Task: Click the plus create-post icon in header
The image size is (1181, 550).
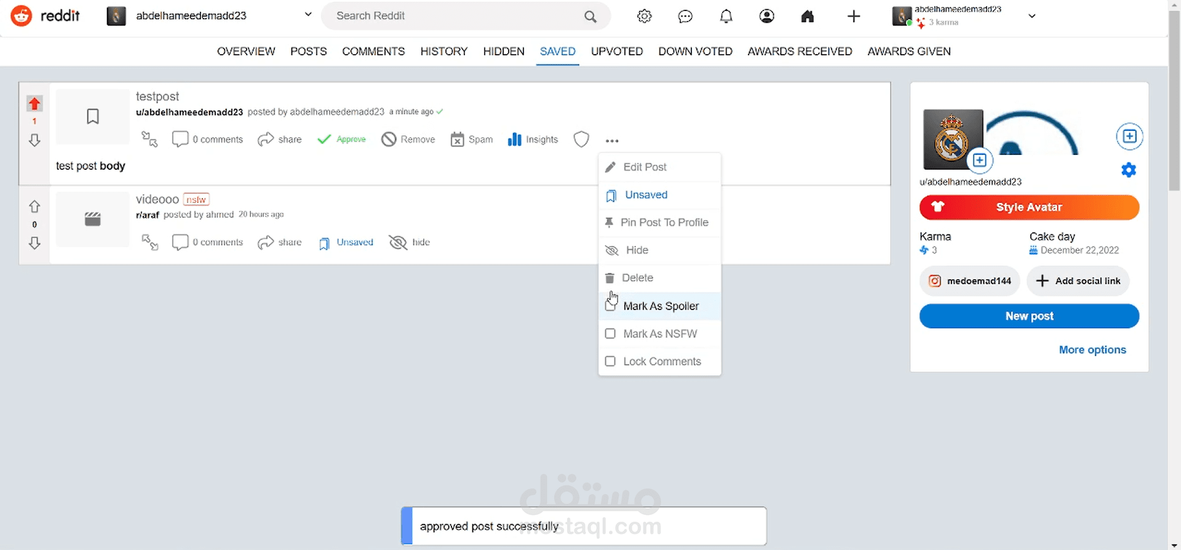Action: (x=853, y=17)
